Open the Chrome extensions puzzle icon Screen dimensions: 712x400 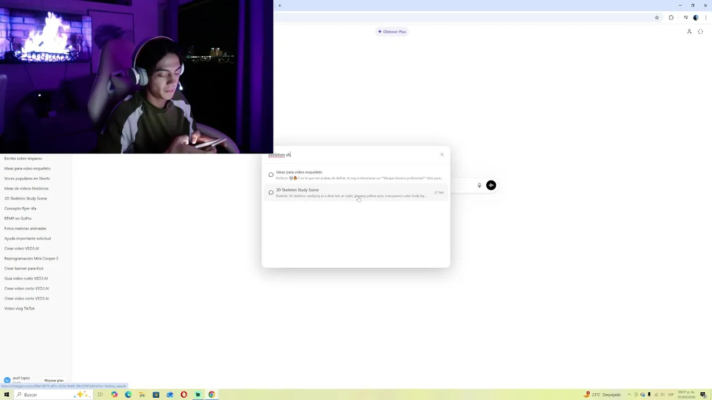tap(671, 18)
